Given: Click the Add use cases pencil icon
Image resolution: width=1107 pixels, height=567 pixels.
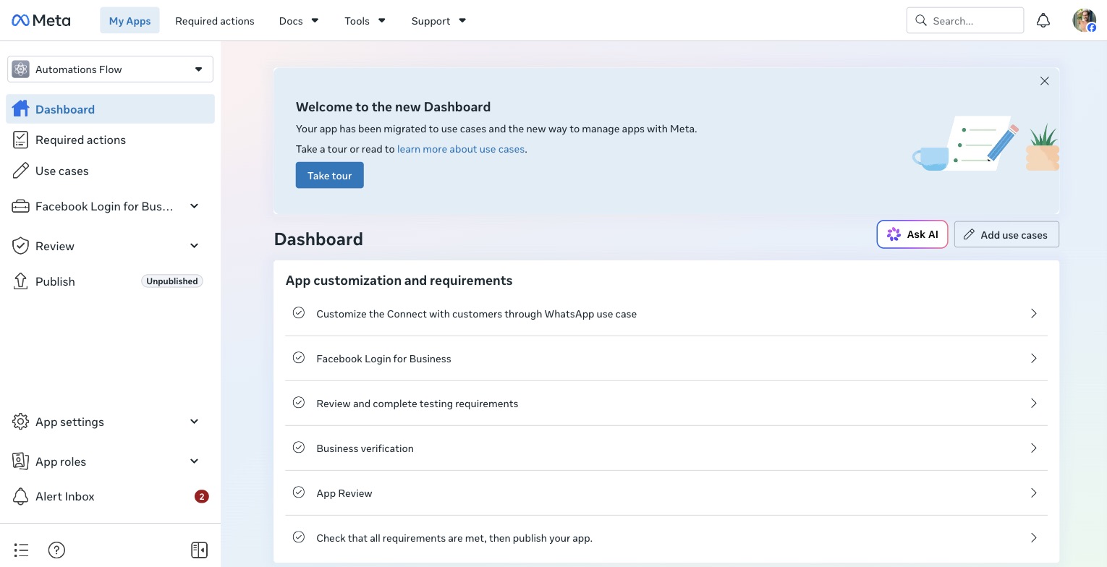Looking at the screenshot, I should pos(969,234).
